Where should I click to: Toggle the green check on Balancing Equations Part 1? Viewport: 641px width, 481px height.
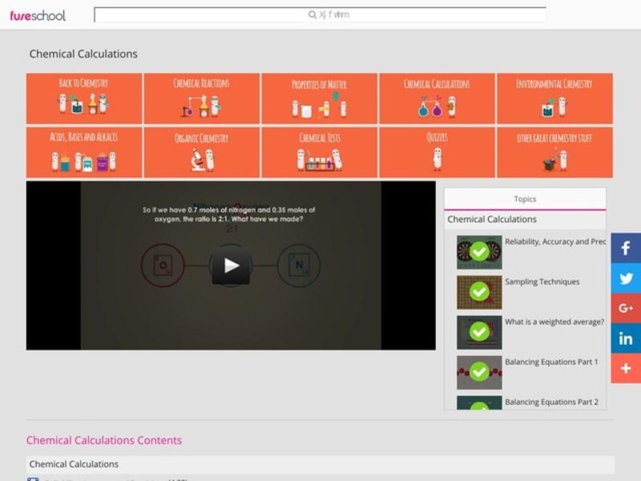pos(479,372)
